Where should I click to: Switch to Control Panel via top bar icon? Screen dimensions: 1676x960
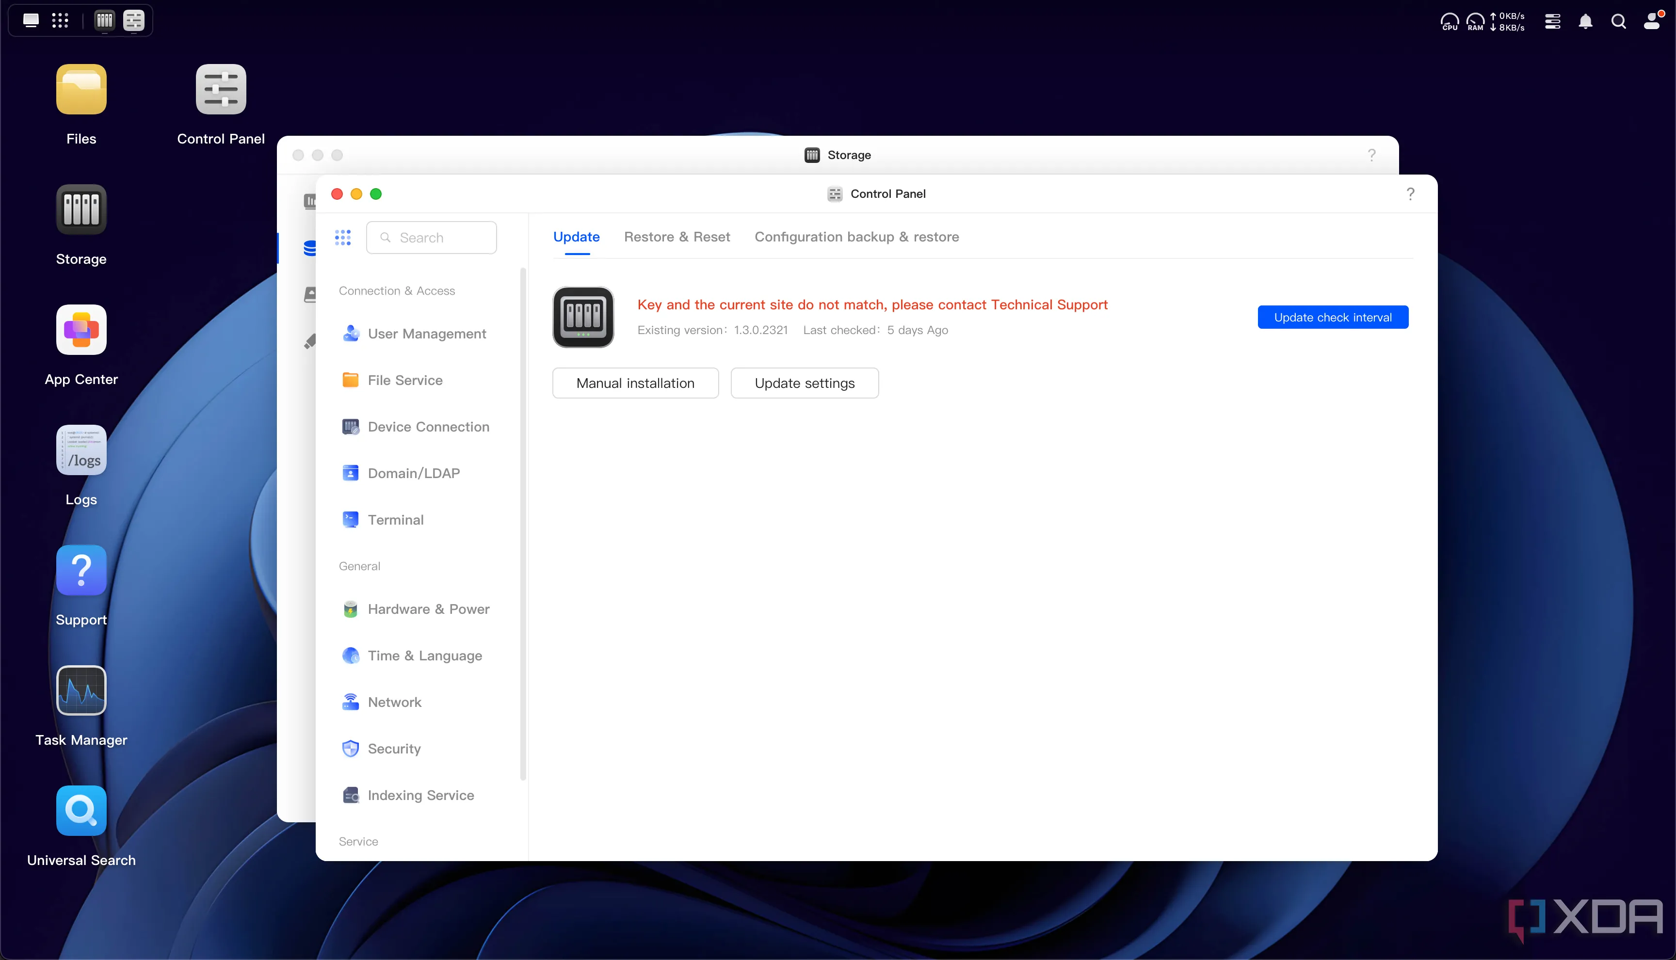point(134,20)
